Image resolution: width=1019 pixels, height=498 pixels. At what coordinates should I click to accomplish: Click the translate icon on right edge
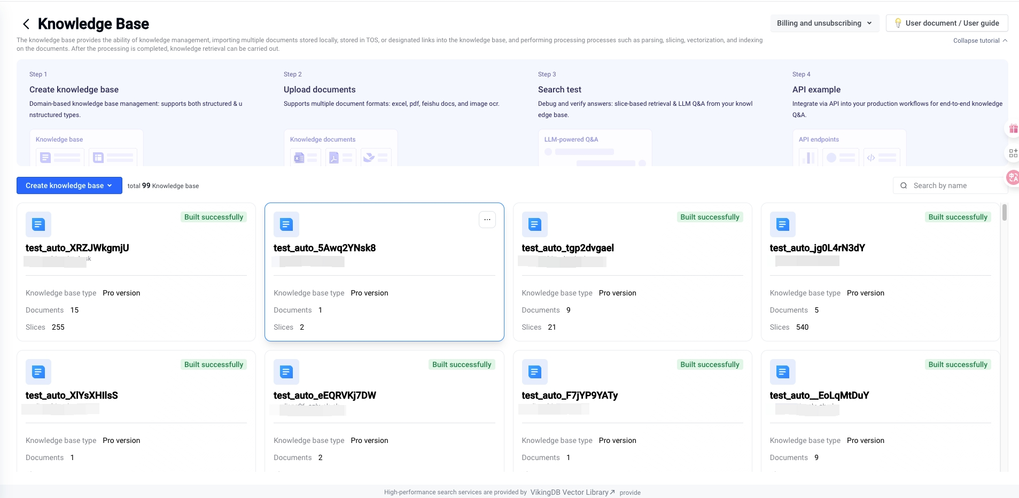click(1013, 177)
